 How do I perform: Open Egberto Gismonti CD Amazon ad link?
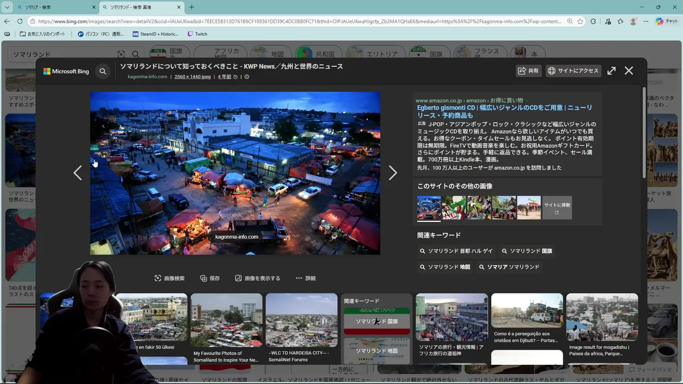(504, 111)
